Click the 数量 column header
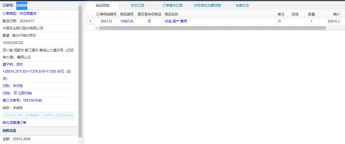 tap(311, 14)
